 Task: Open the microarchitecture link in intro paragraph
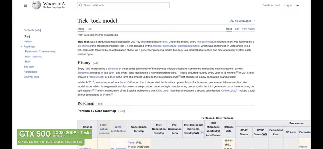coord(206,42)
